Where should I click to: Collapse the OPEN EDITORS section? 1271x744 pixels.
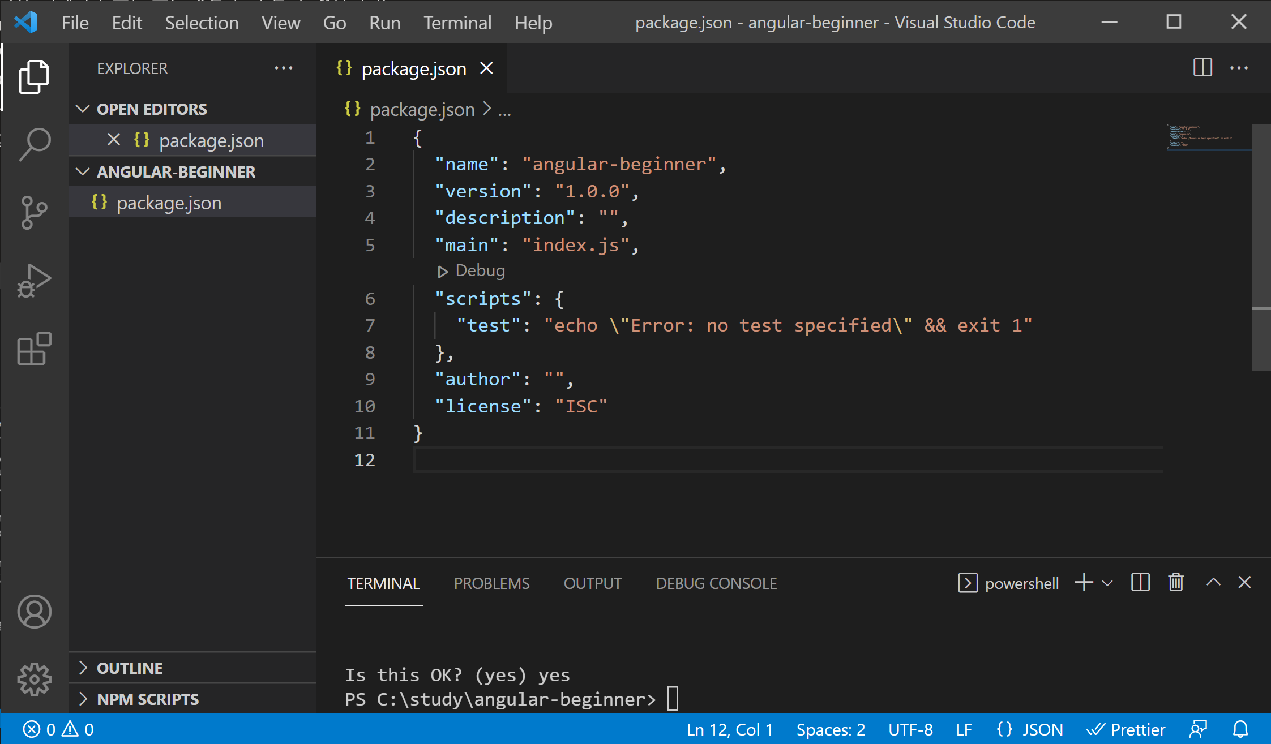[x=83, y=109]
